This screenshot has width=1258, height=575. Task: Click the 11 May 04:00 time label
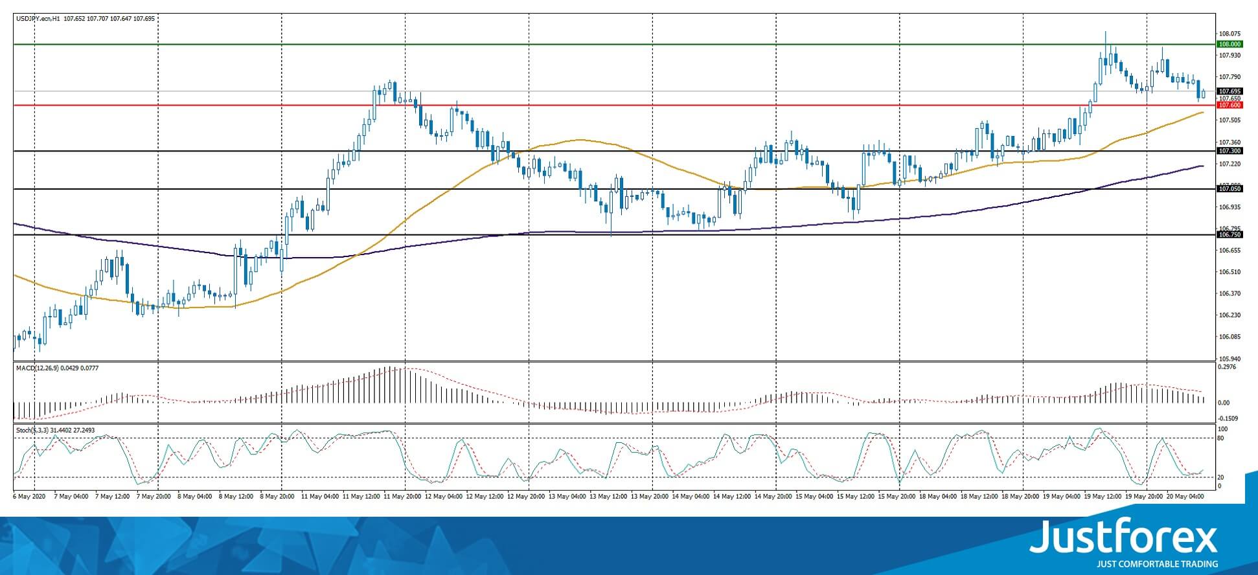click(321, 497)
